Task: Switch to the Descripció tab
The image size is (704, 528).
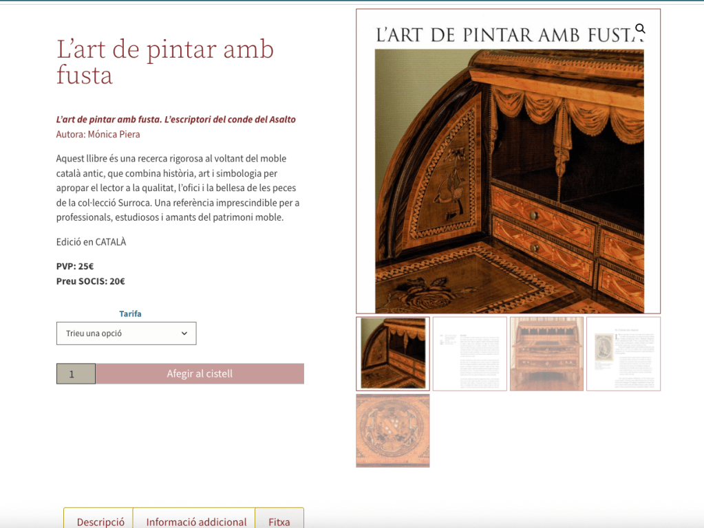Action: pos(100,521)
